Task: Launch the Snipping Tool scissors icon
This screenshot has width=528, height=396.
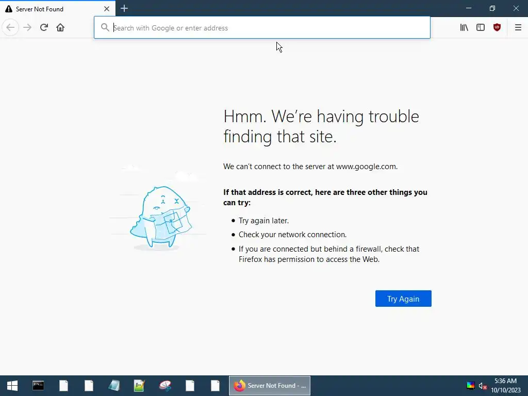Action: (164, 386)
